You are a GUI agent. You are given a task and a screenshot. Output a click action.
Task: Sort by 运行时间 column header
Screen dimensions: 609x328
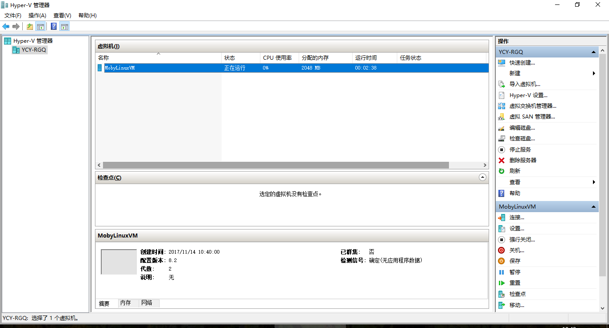pyautogui.click(x=374, y=58)
